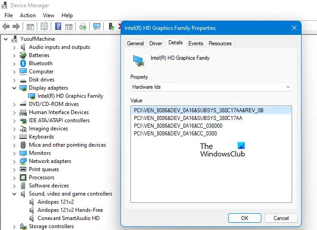
Task: Open the View menu
Action: tap(48, 15)
